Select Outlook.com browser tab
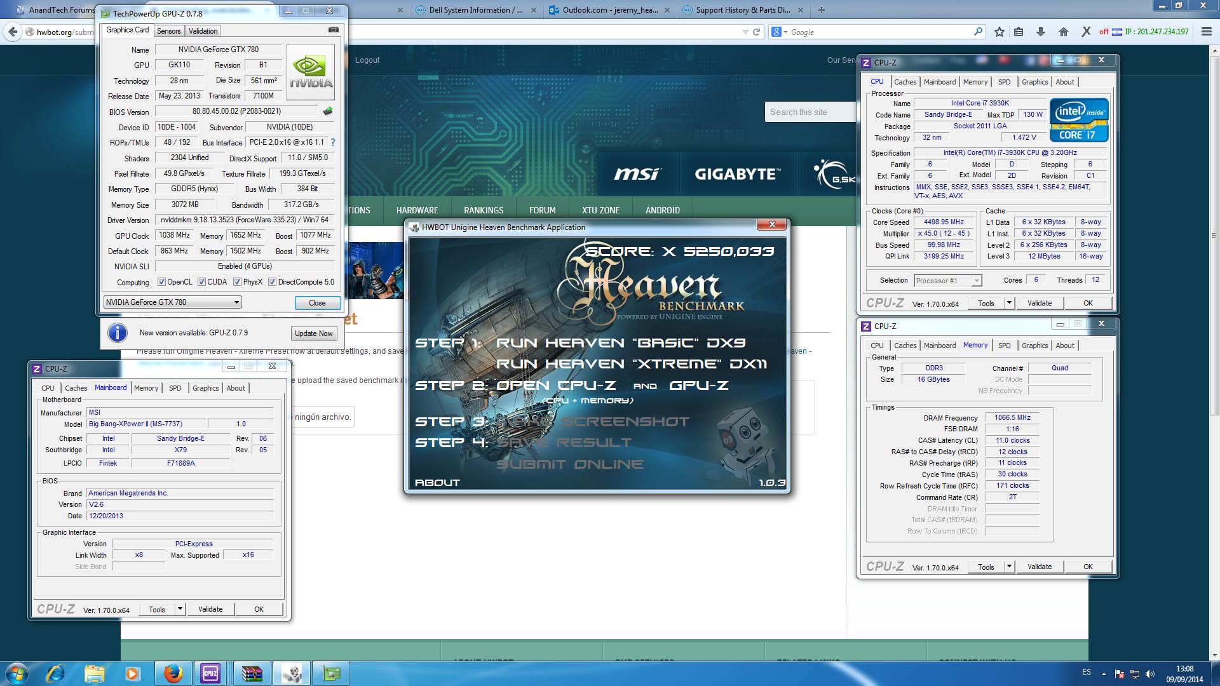The image size is (1220, 686). click(x=609, y=10)
